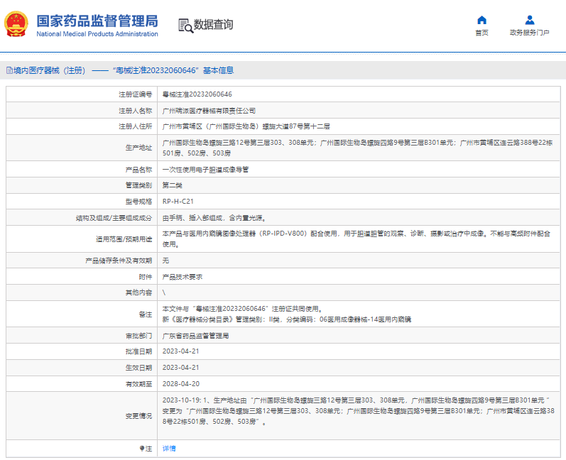
Task: Click the 适用范围/预期用途 row label
Action: [124, 239]
